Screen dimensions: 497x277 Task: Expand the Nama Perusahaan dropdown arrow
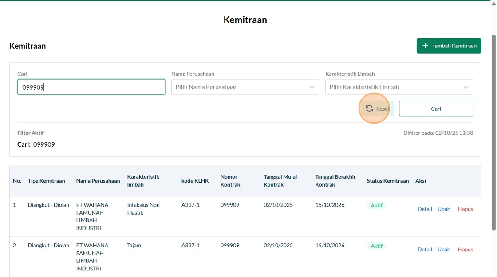click(312, 87)
